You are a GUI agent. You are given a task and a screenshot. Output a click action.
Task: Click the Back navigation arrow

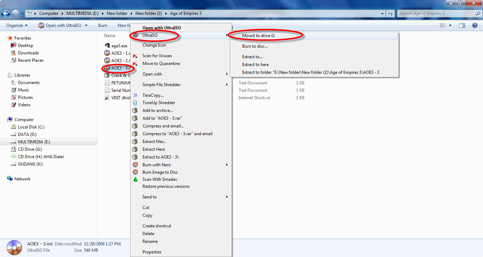[x=5, y=13]
